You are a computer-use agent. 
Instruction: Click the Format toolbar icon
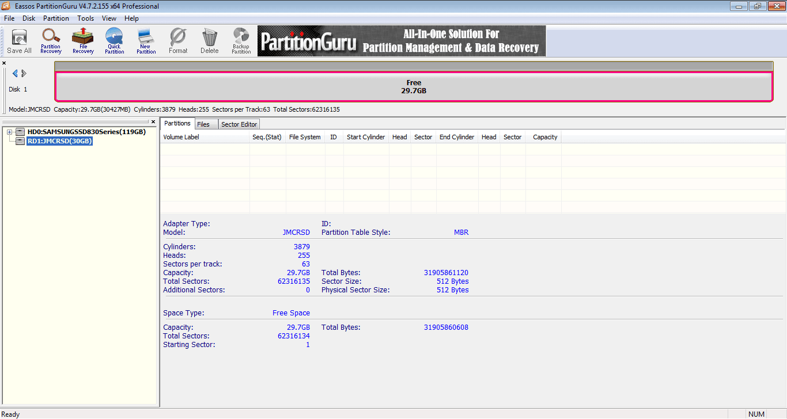point(178,41)
